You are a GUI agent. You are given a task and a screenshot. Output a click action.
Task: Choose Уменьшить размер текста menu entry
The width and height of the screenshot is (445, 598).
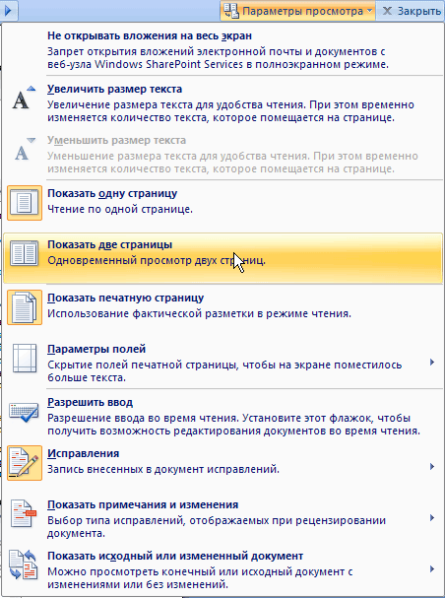[222, 155]
